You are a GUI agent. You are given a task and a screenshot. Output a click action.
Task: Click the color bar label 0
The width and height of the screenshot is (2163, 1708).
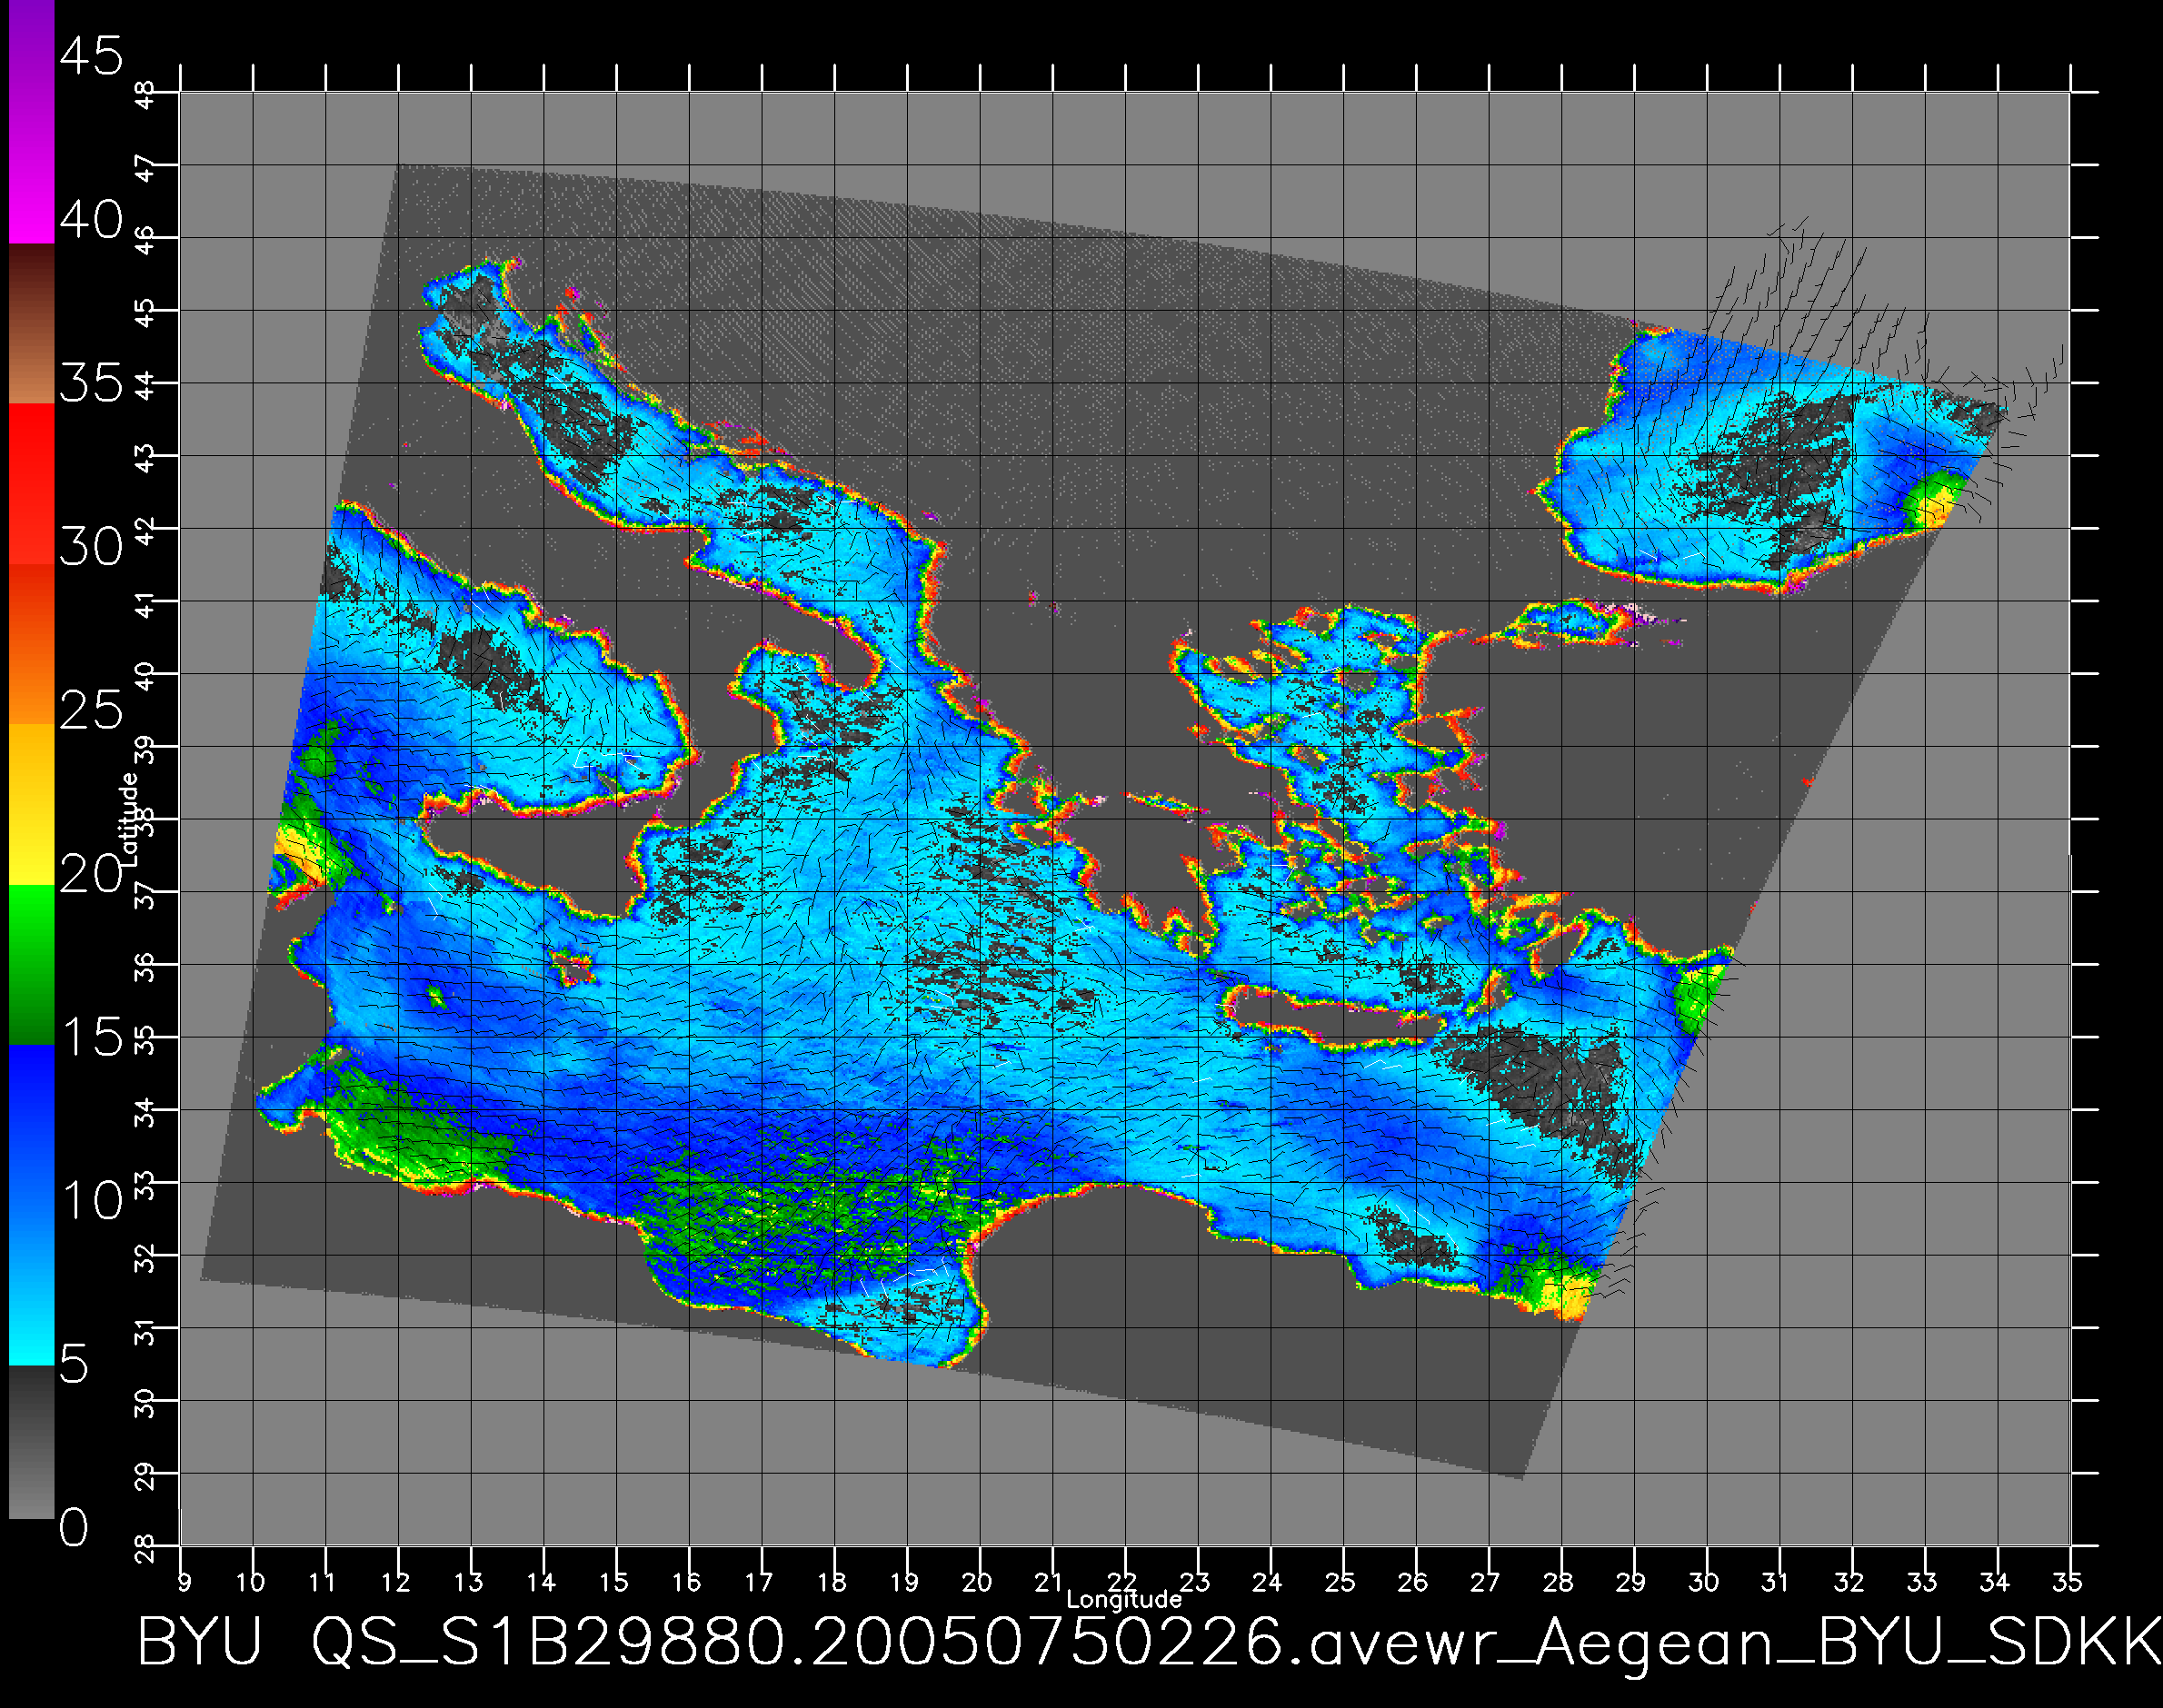[74, 1528]
